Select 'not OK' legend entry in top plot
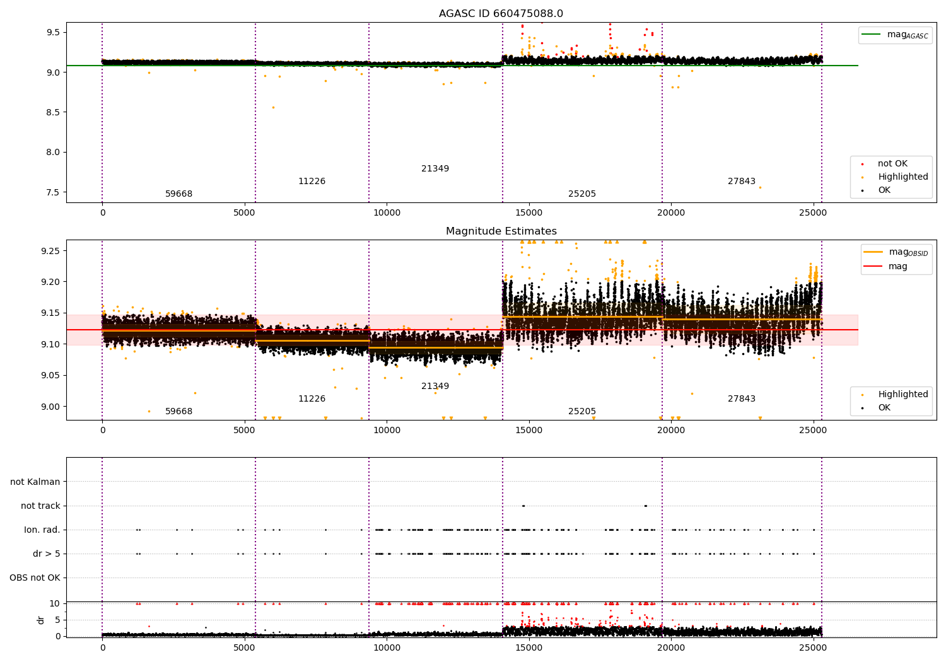Viewport: 946px width, 662px height. pyautogui.click(x=892, y=164)
